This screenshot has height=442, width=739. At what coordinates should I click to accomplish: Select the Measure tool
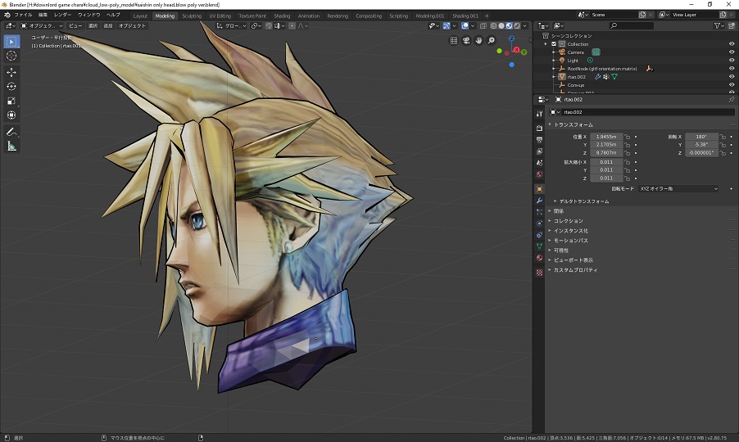point(11,147)
